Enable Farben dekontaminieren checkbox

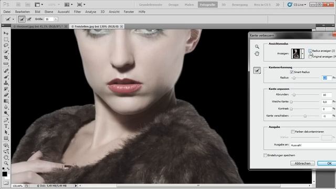click(x=292, y=132)
